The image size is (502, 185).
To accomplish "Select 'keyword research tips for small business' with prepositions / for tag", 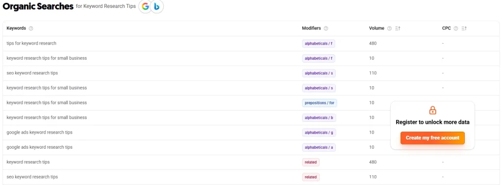I will 47,103.
